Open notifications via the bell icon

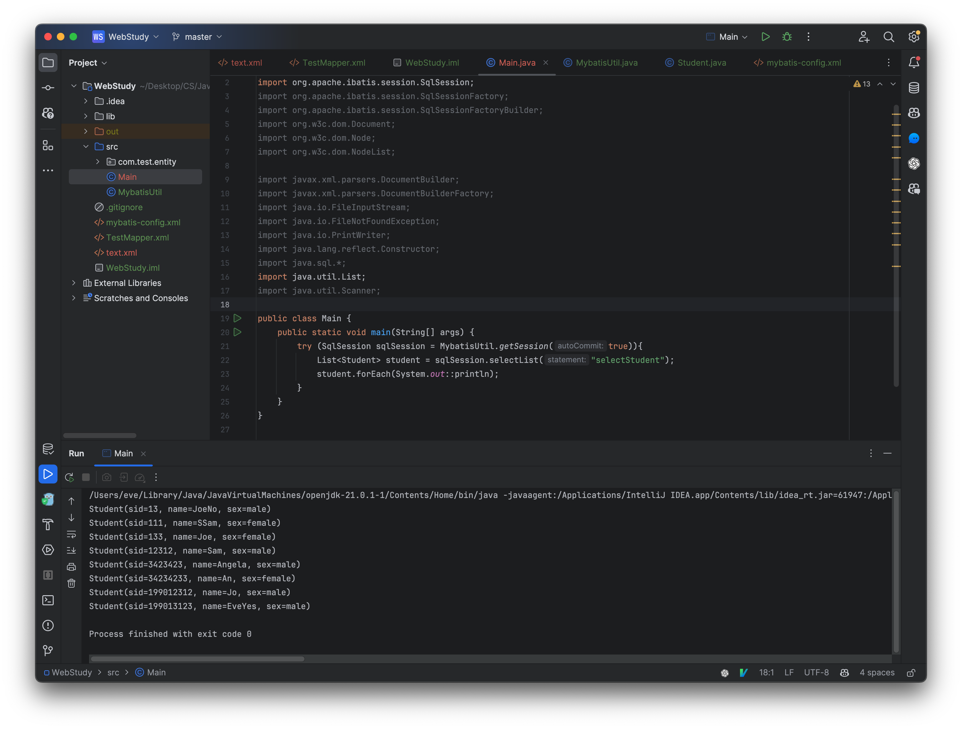point(914,62)
